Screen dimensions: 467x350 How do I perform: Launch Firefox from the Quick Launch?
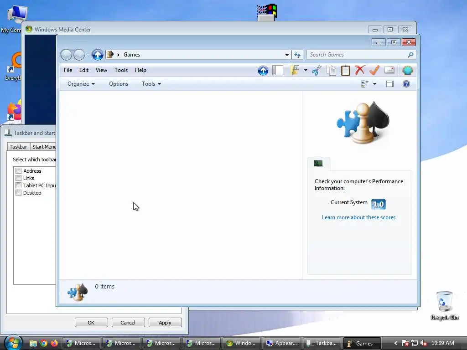pos(54,343)
